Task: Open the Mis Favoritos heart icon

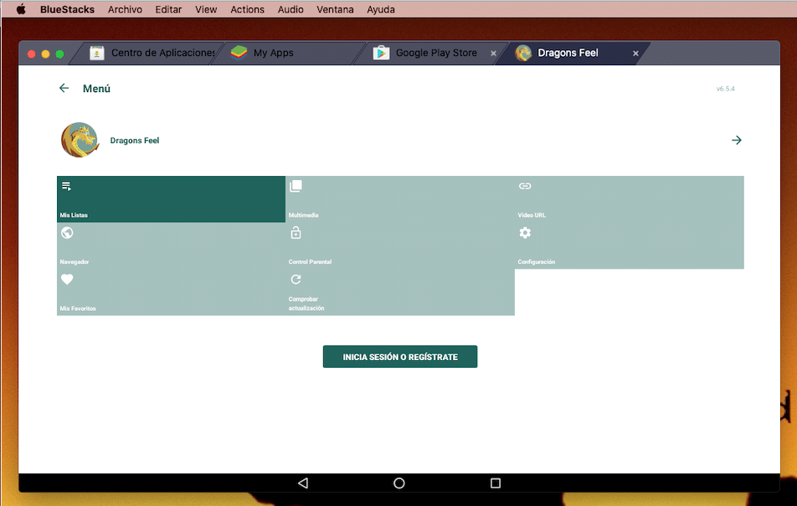Action: tap(67, 280)
